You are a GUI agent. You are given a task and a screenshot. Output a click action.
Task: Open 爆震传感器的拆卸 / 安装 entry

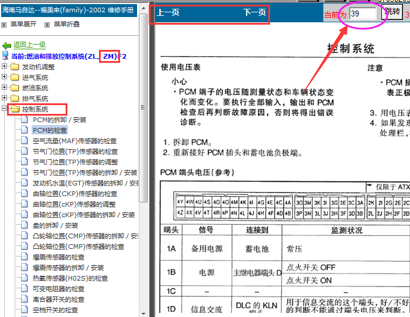pyautogui.click(x=69, y=268)
